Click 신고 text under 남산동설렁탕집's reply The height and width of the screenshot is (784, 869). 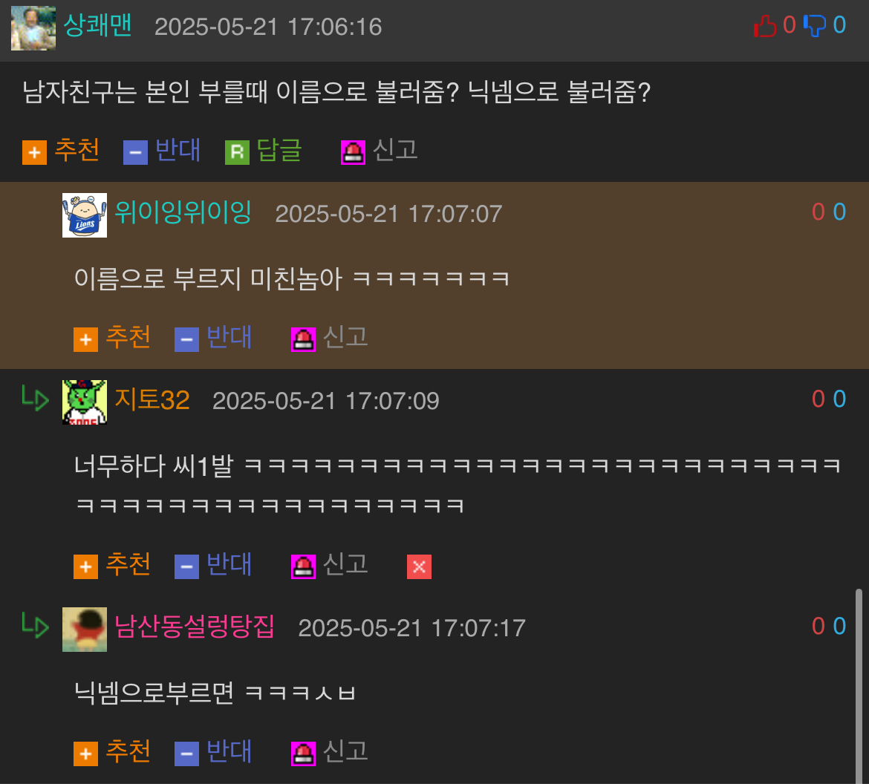[x=345, y=751]
